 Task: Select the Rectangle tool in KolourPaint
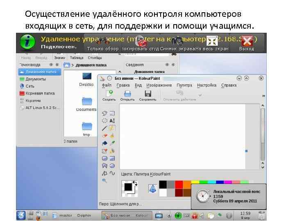[112, 158]
